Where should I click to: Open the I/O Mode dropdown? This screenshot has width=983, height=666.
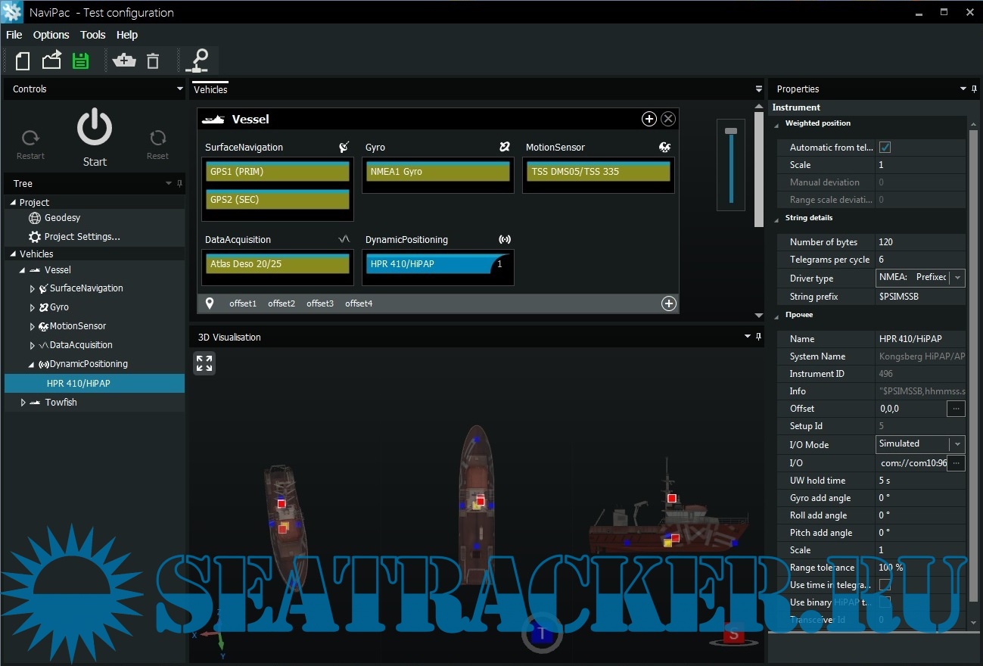point(957,444)
